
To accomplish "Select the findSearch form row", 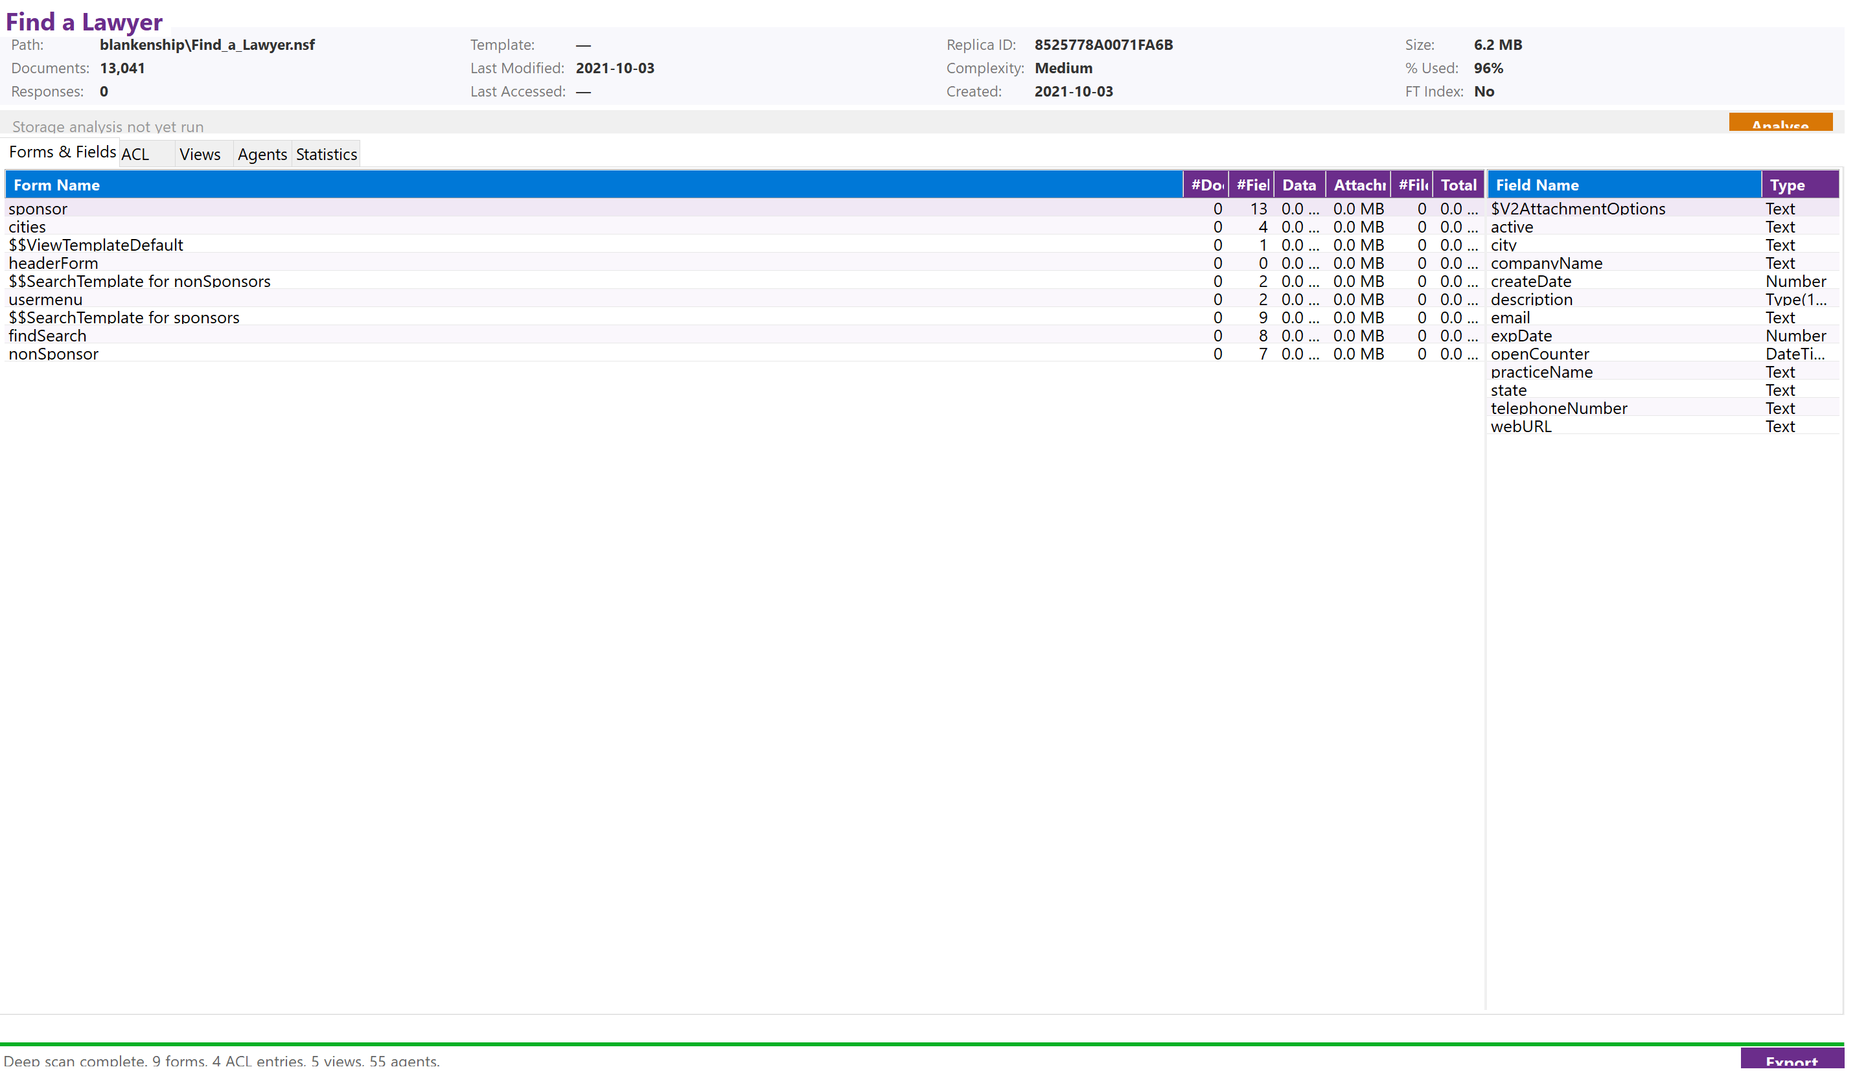I will (x=47, y=336).
